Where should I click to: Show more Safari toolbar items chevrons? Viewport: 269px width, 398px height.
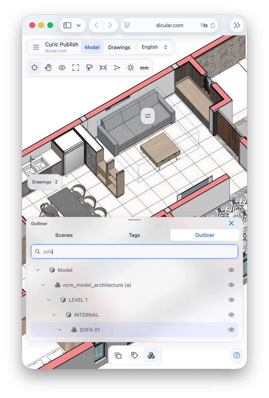tap(237, 26)
